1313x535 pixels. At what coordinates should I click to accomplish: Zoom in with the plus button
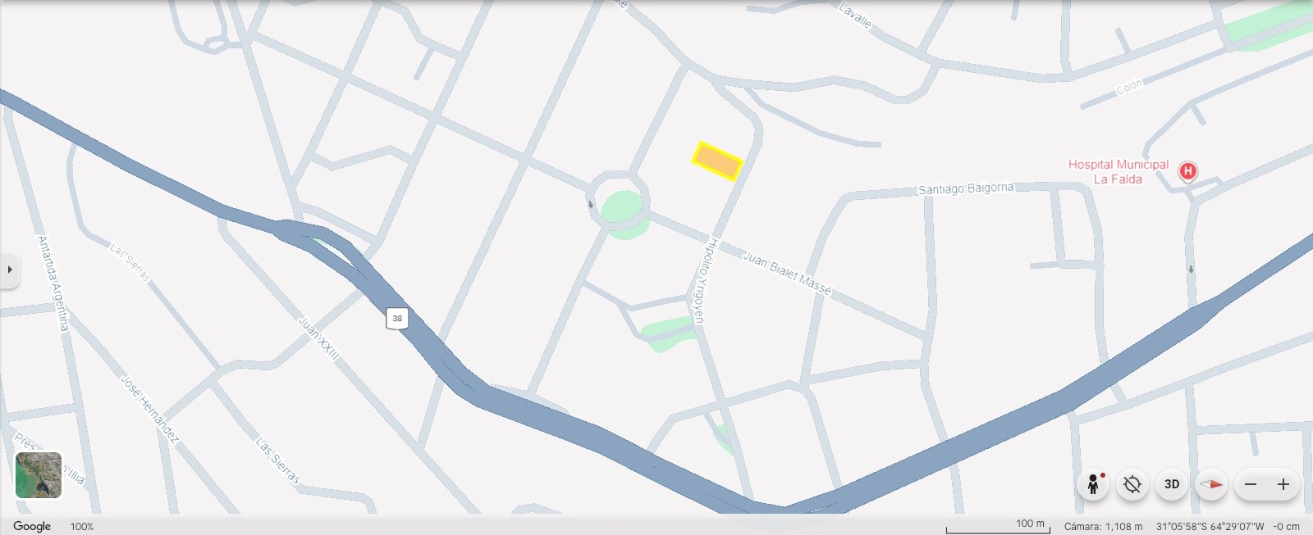[x=1283, y=484]
